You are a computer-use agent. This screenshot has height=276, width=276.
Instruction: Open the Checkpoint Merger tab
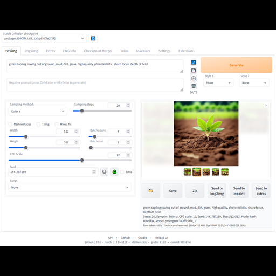coord(98,51)
